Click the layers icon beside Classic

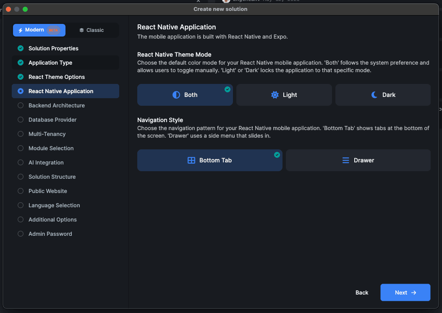point(81,30)
